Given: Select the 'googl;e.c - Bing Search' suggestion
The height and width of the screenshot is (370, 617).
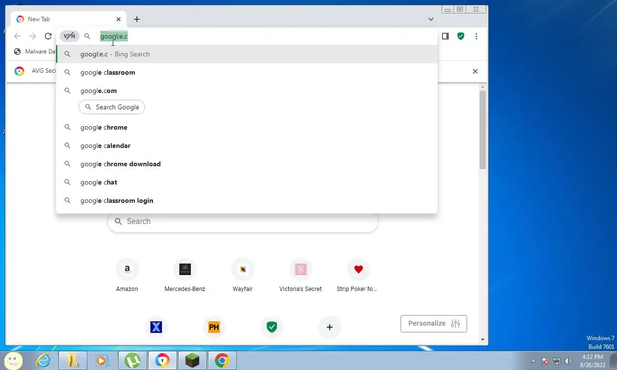Looking at the screenshot, I should coord(247,54).
